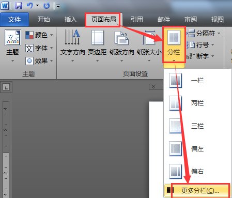This screenshot has width=232, height=198.
Task: Open the 分隔符 breaks menu
Action: [x=204, y=34]
